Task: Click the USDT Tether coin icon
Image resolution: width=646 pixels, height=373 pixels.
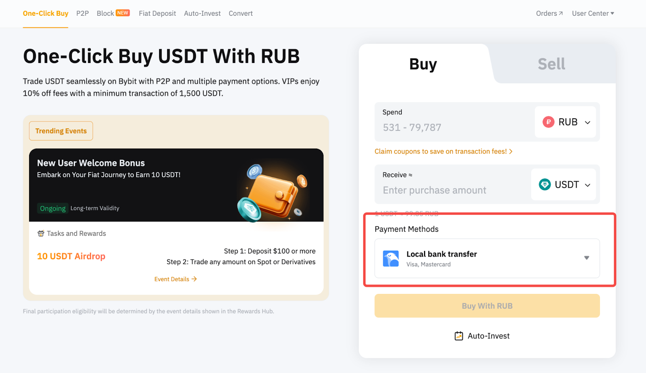Action: click(545, 184)
